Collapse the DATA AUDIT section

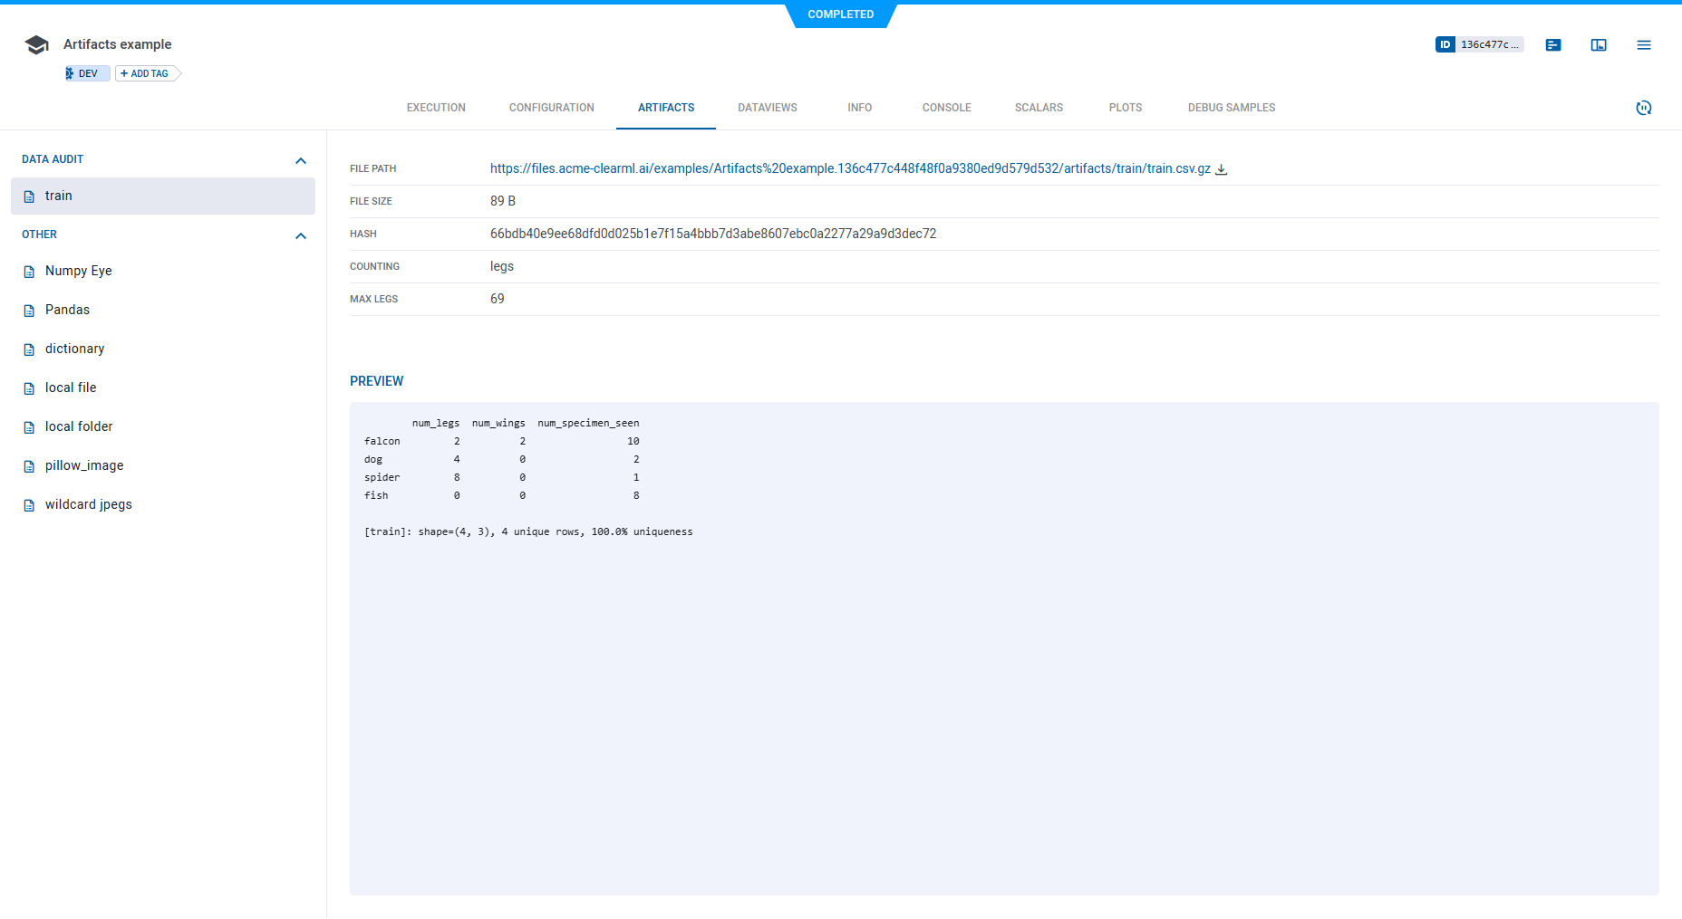click(301, 160)
